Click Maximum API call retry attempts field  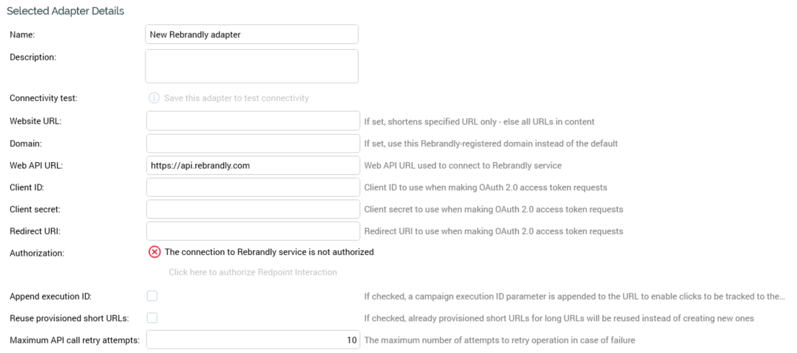[x=252, y=339]
